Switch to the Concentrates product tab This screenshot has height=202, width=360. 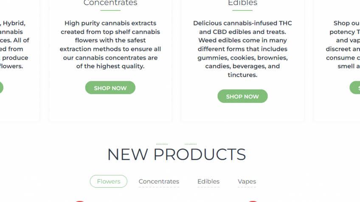point(159,181)
